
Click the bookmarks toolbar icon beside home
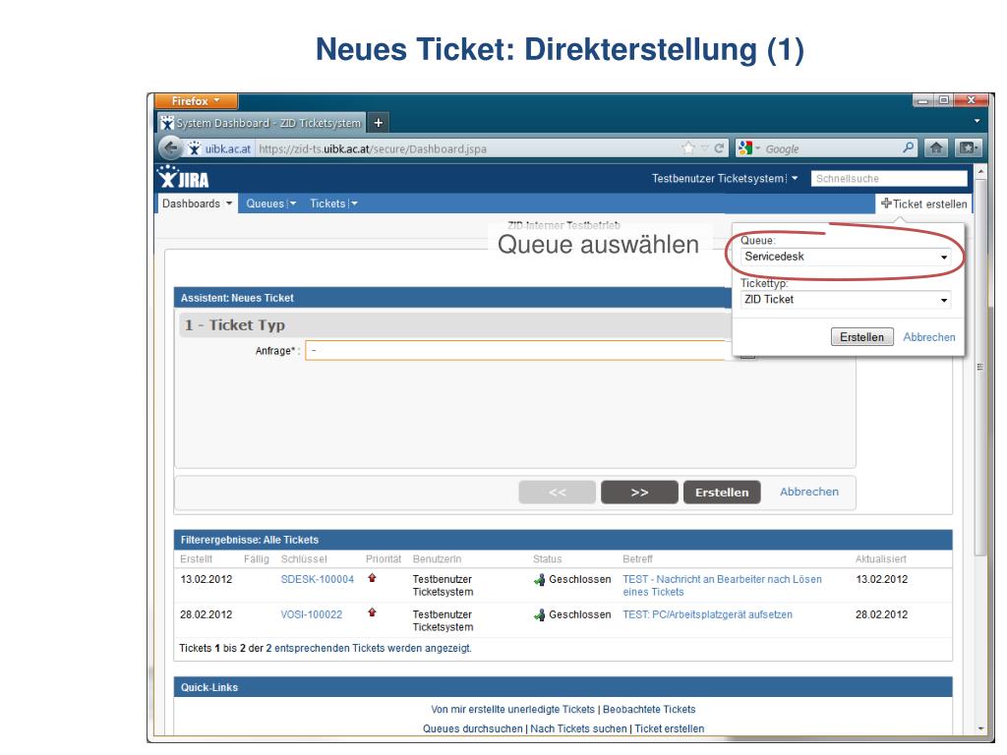[968, 148]
